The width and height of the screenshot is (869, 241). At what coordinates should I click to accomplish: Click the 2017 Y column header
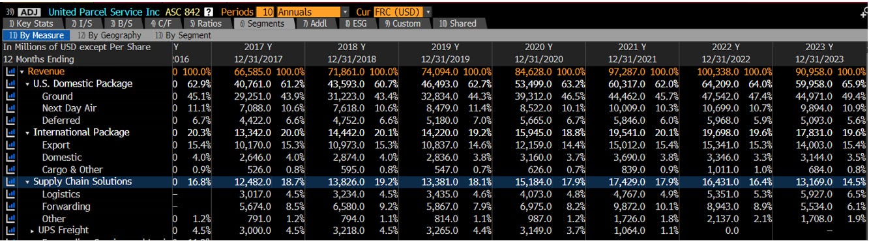[x=258, y=48]
